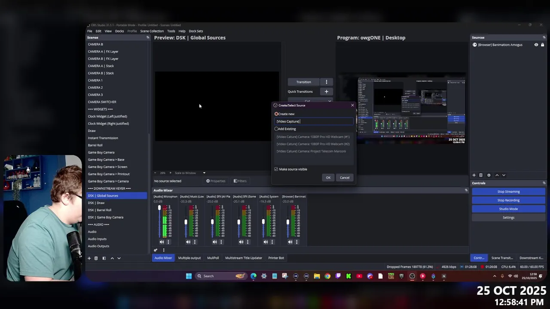Click the Transition button
The image size is (550, 309).
pyautogui.click(x=303, y=82)
